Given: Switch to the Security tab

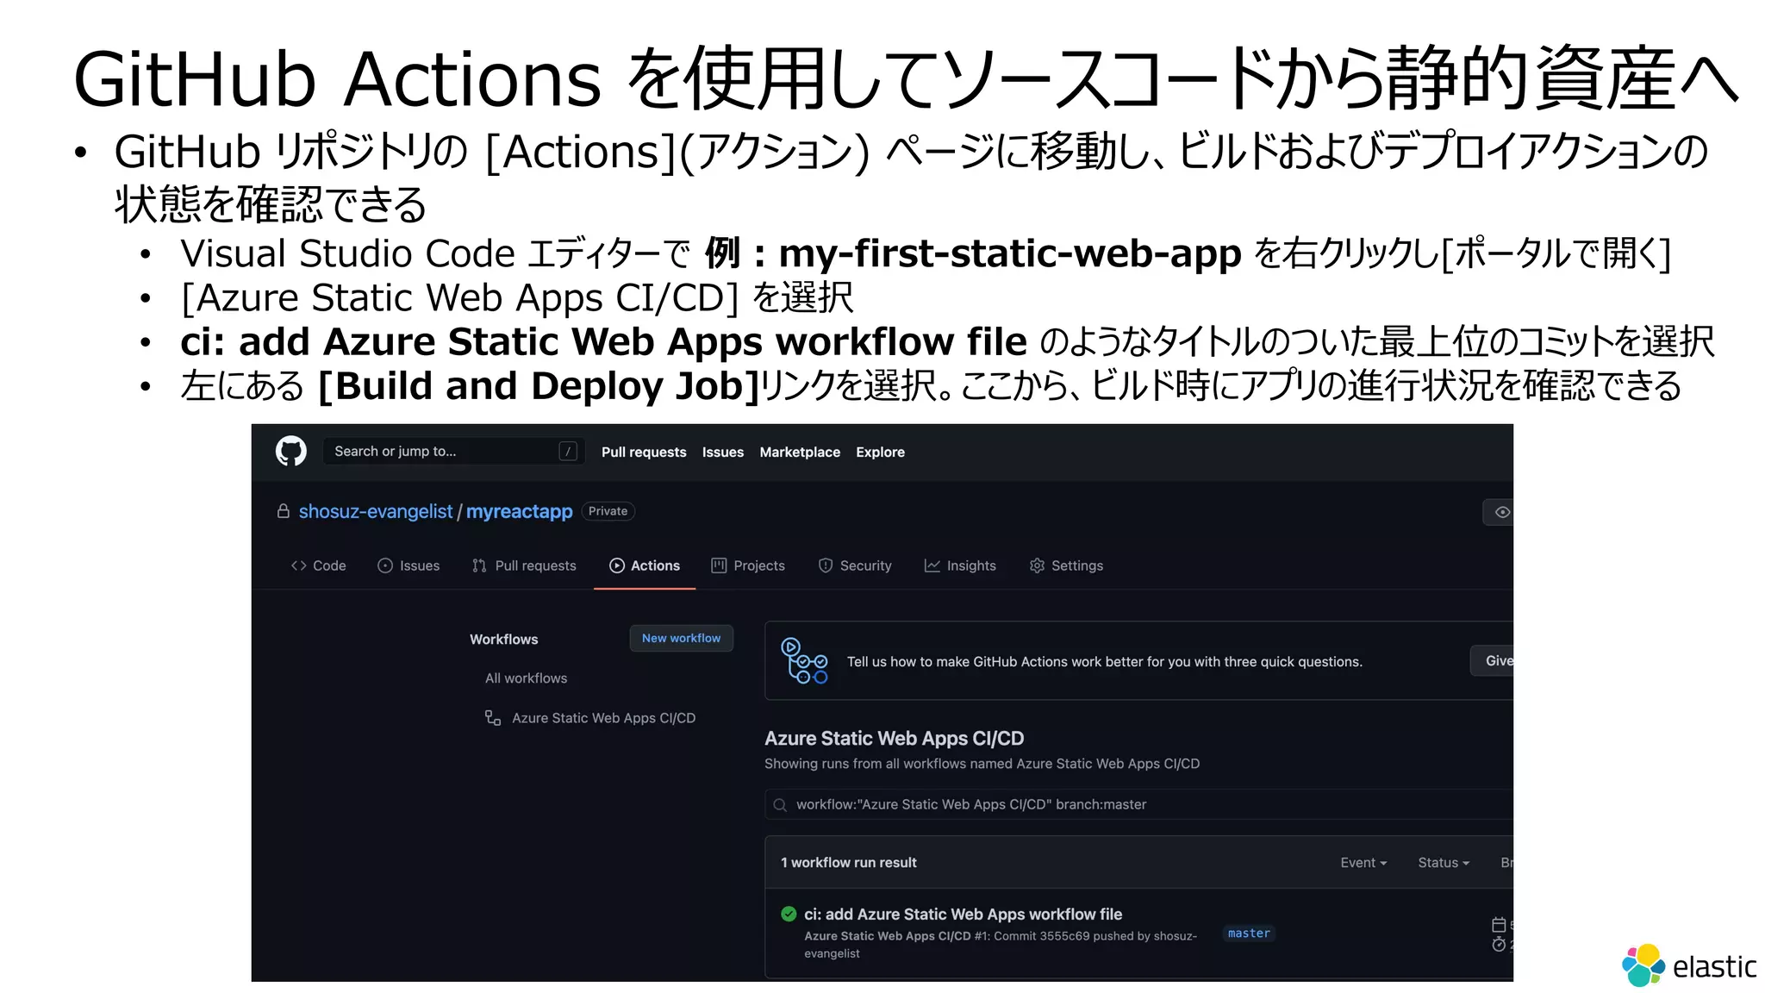Looking at the screenshot, I should pyautogui.click(x=855, y=565).
